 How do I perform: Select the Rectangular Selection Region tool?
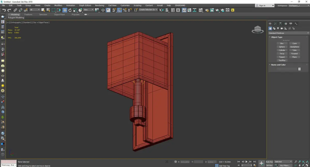53,10
